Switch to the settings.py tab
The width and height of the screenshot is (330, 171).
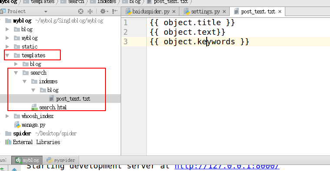[205, 12]
